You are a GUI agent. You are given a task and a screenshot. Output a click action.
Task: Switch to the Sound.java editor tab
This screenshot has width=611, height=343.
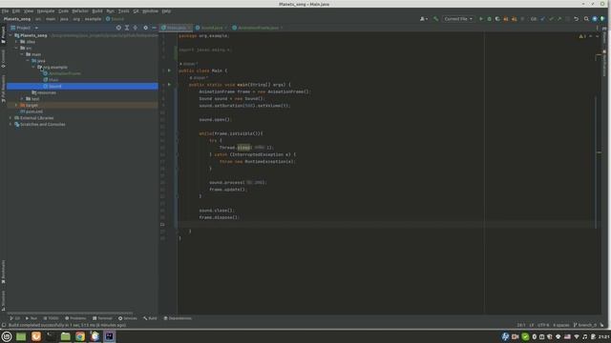pyautogui.click(x=211, y=28)
